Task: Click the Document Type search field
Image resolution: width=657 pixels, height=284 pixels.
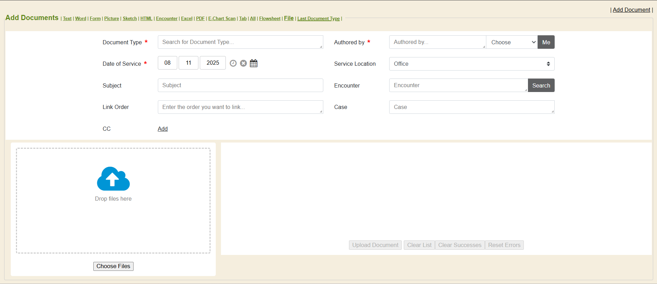Action: [x=240, y=42]
